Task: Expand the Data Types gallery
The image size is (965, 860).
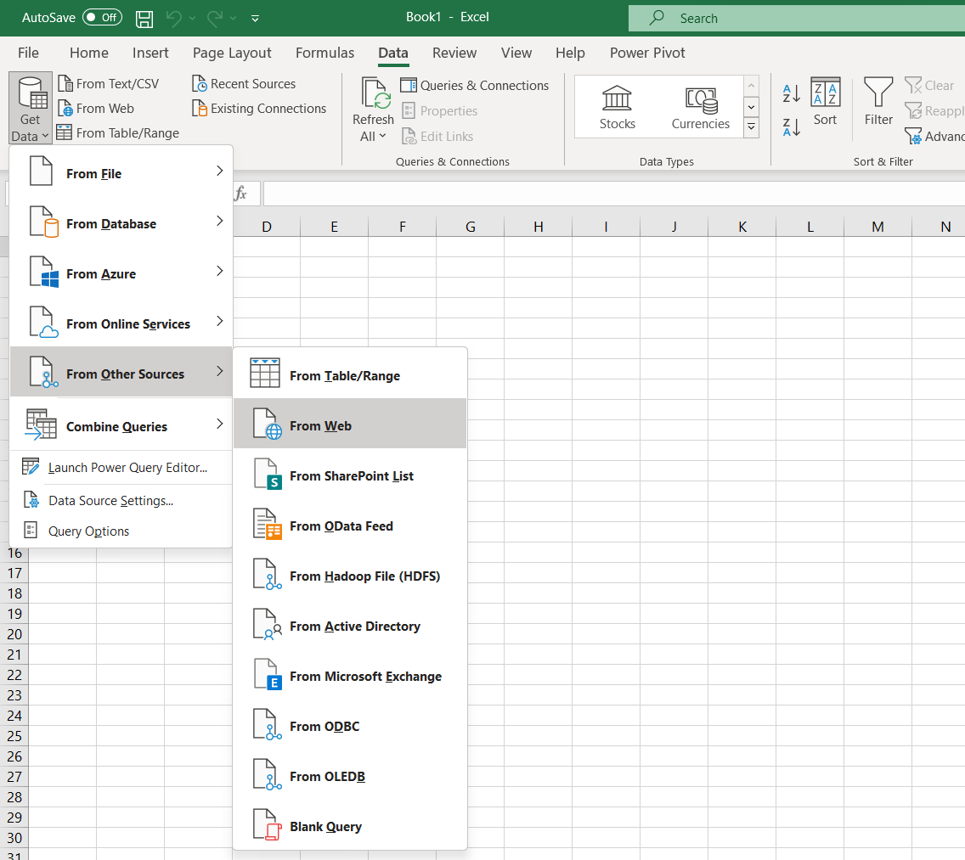Action: point(751,127)
